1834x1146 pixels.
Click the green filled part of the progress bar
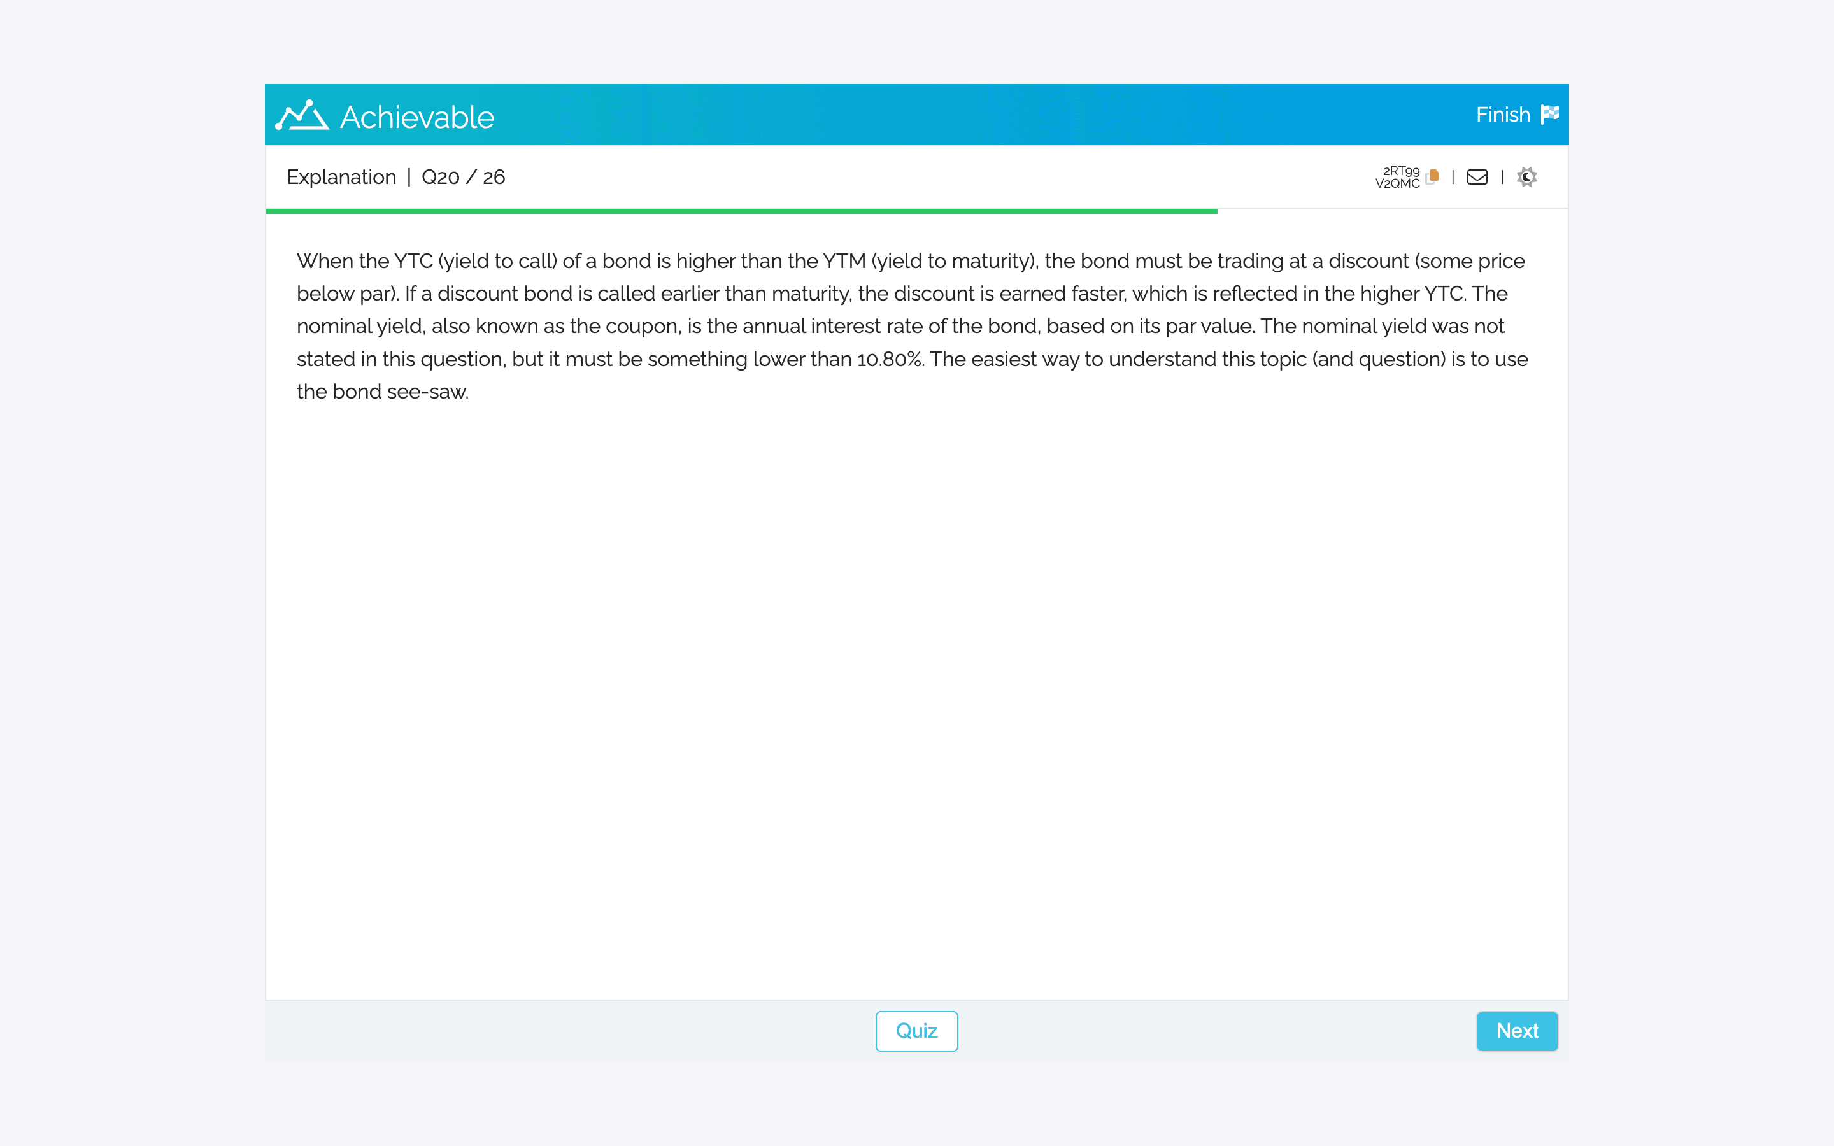pos(741,211)
